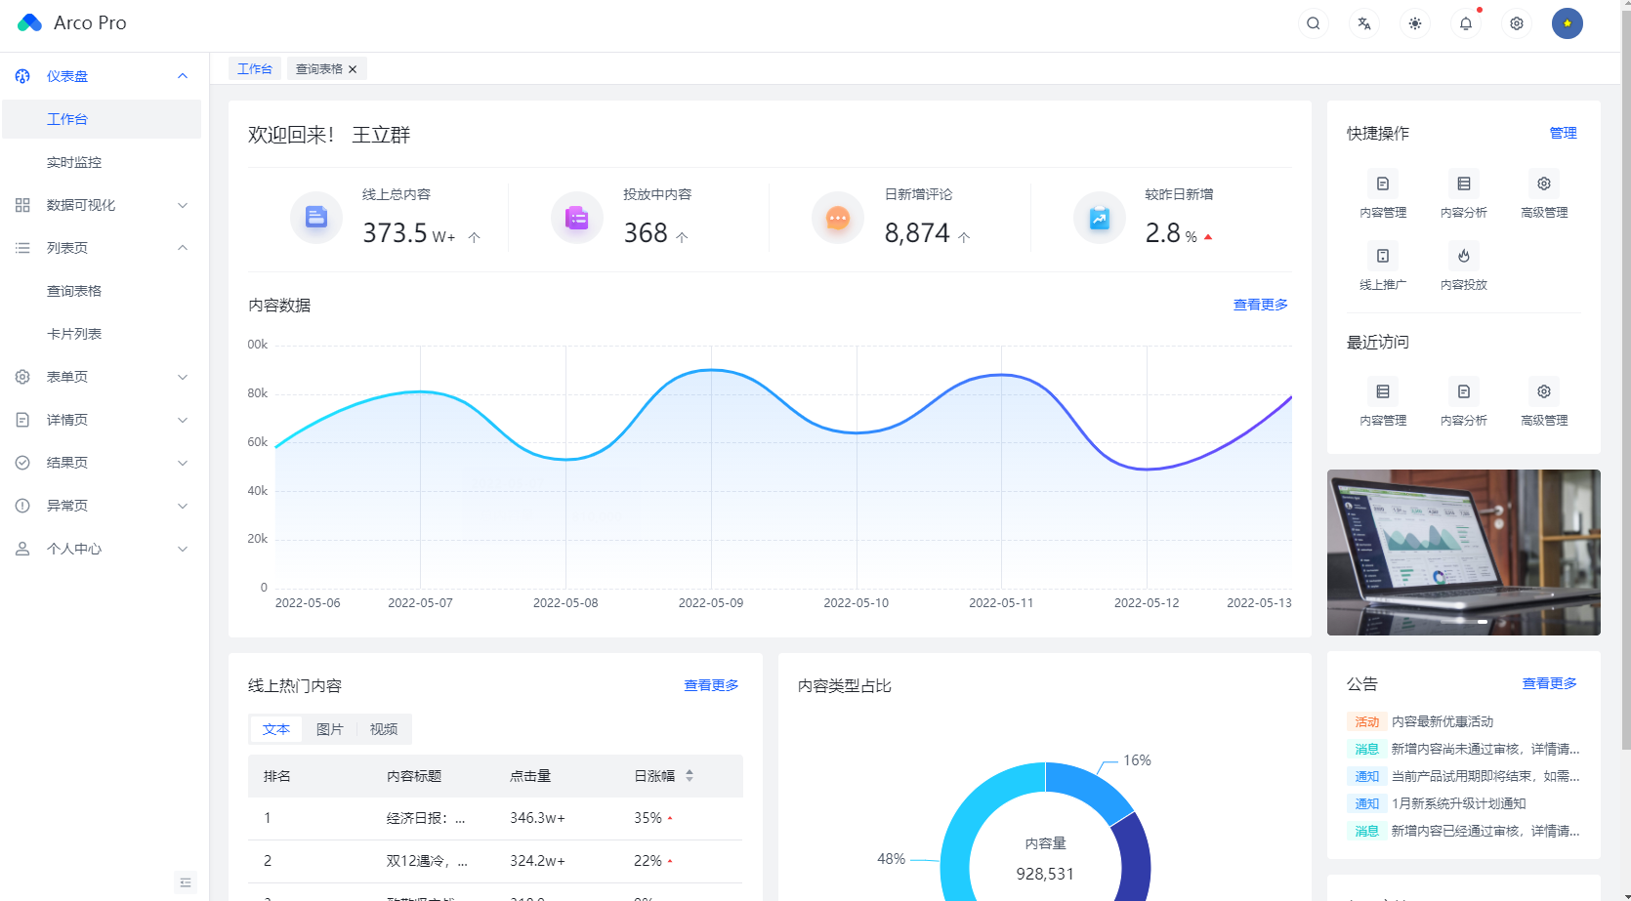Open the 当前产品试用期即将结束 announcement
This screenshot has width=1631, height=901.
[x=1485, y=776]
